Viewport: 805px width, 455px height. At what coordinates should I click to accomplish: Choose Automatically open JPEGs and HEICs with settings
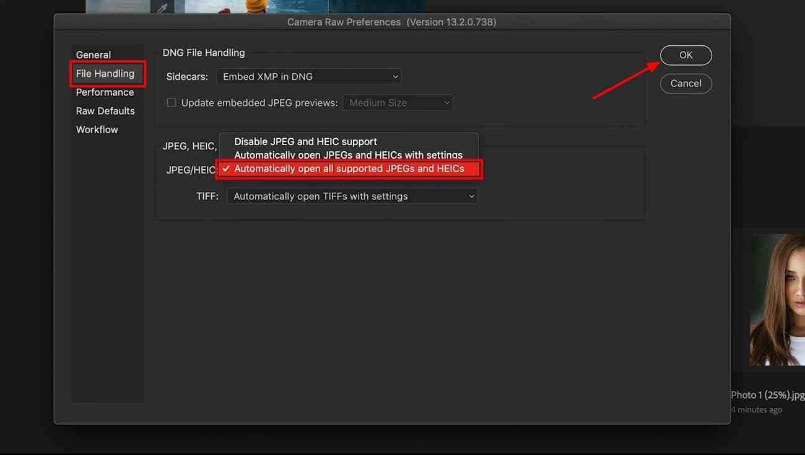coord(348,155)
